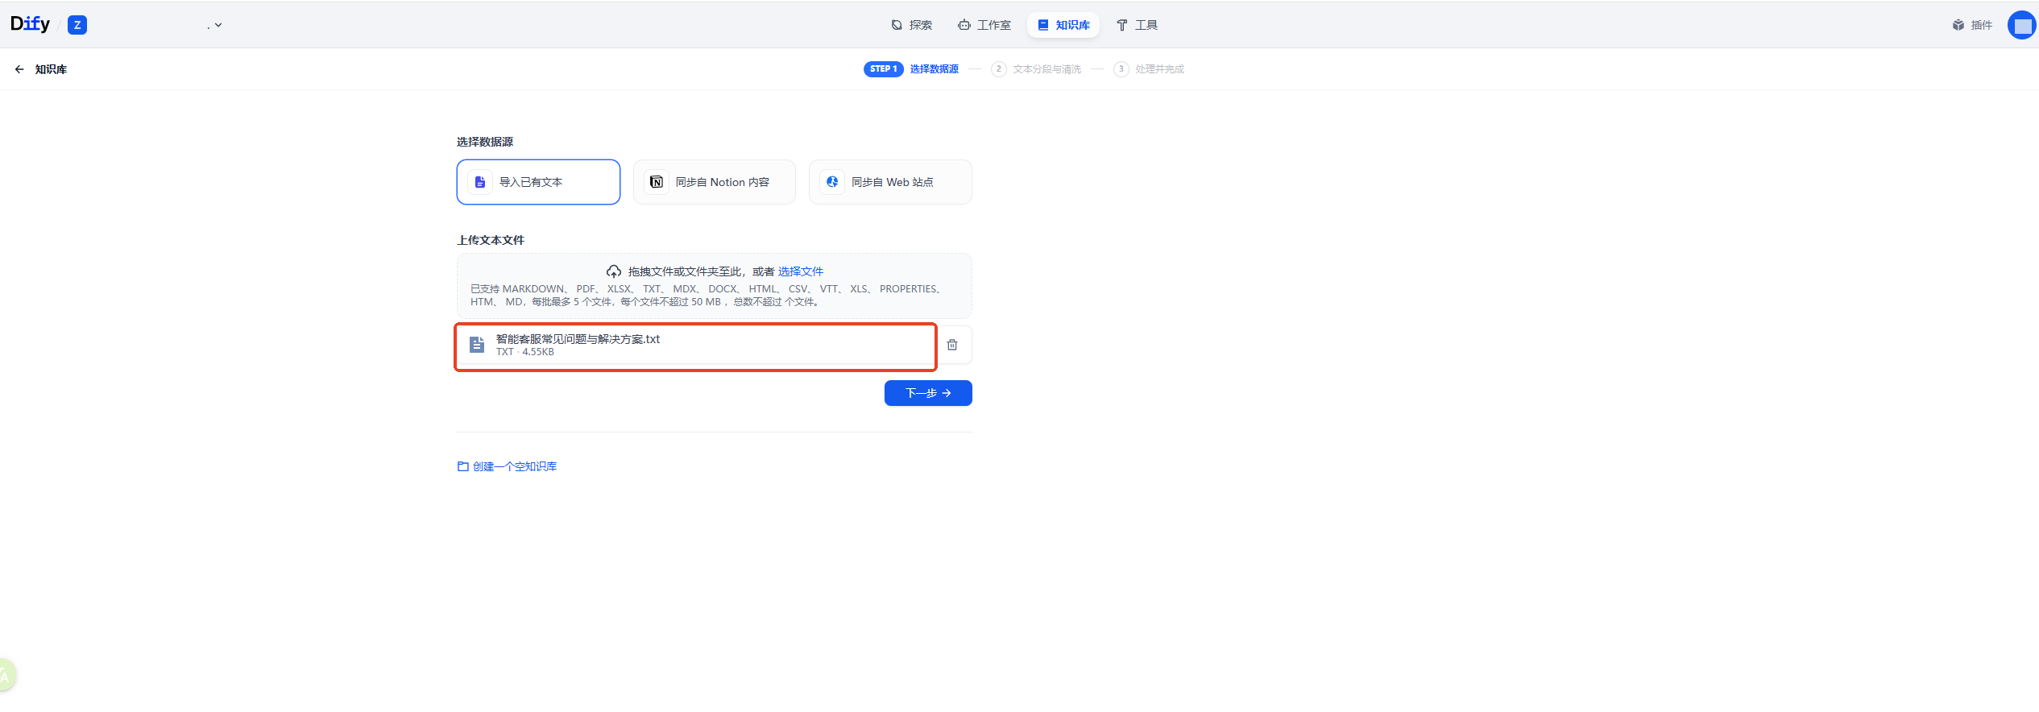Viewport: 2039px width, 712px height.
Task: Open the user account avatar menu
Action: click(2021, 25)
